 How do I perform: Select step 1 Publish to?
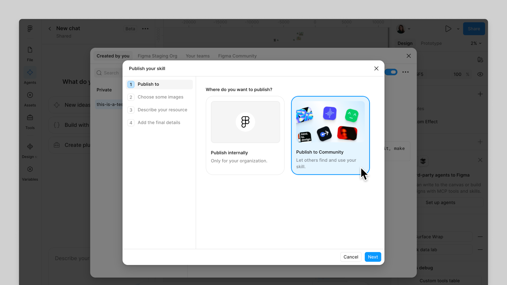click(159, 84)
